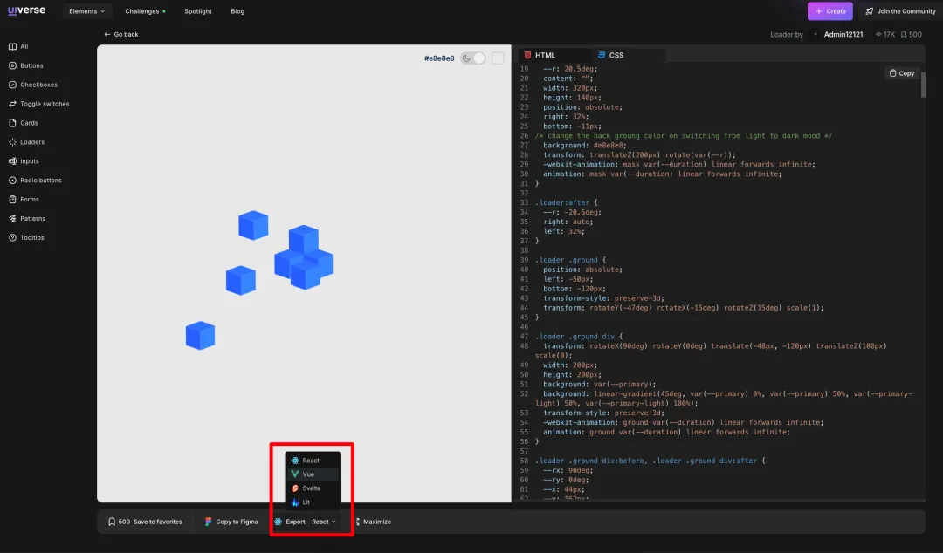Click the Tooltips question mark icon
943x553 pixels.
coord(12,238)
